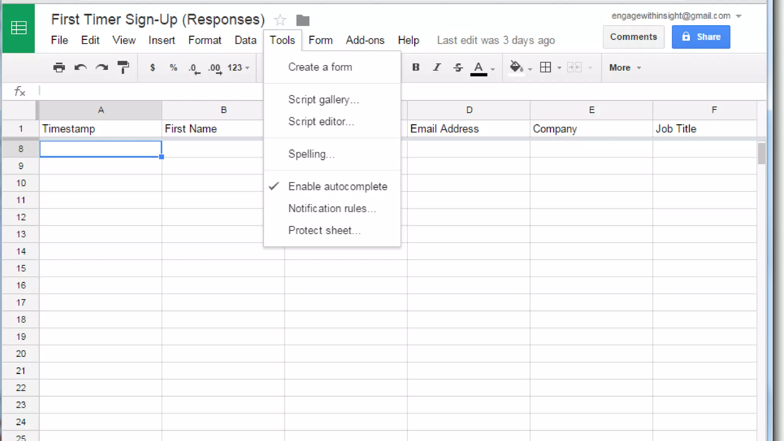This screenshot has width=784, height=441.
Task: Click the undo arrow icon
Action: point(80,68)
